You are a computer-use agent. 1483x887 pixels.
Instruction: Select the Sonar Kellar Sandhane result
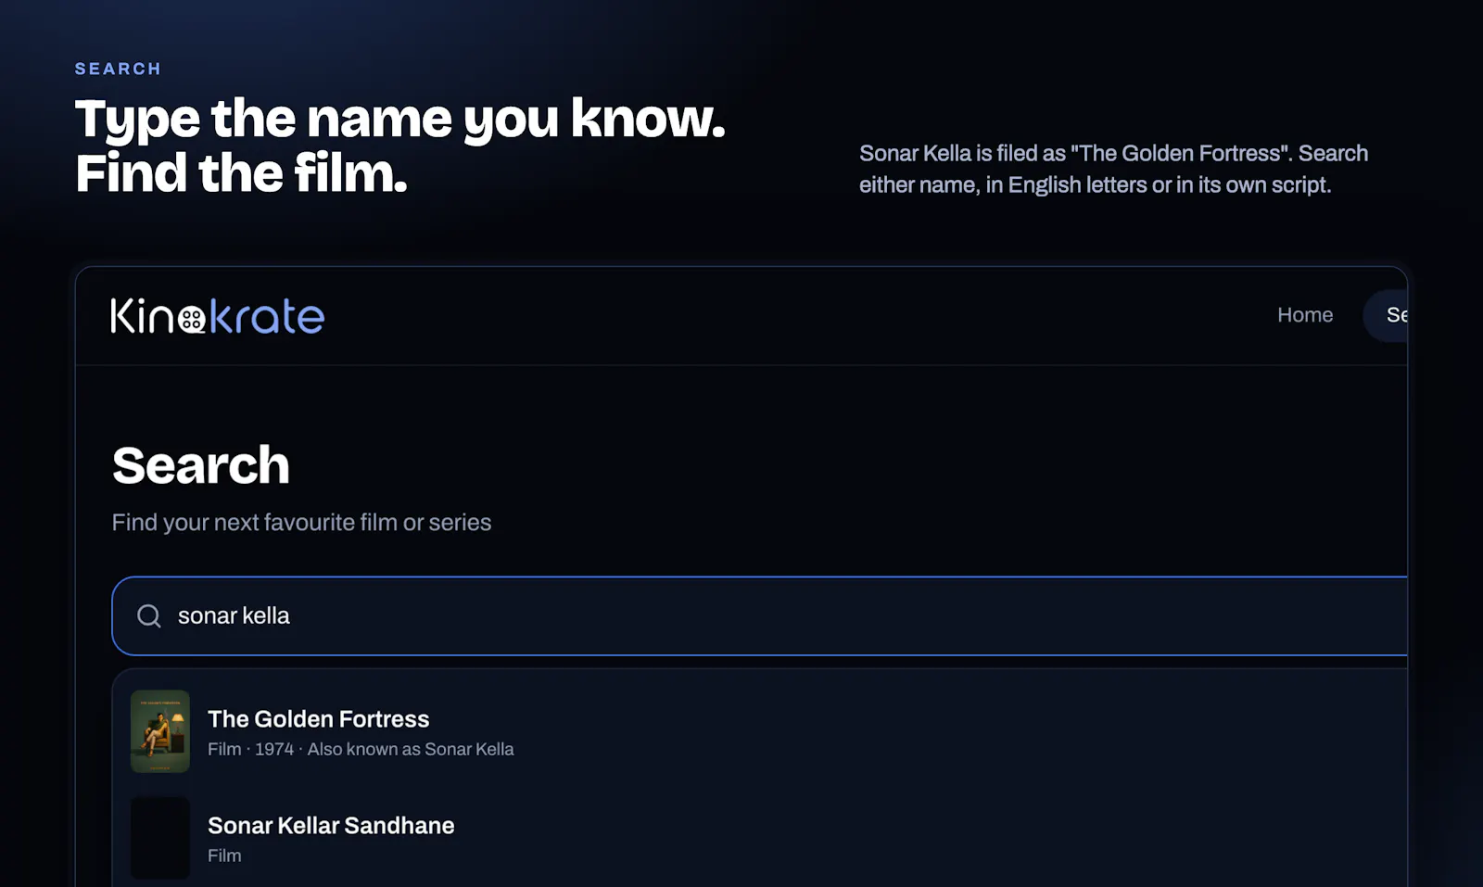point(760,838)
